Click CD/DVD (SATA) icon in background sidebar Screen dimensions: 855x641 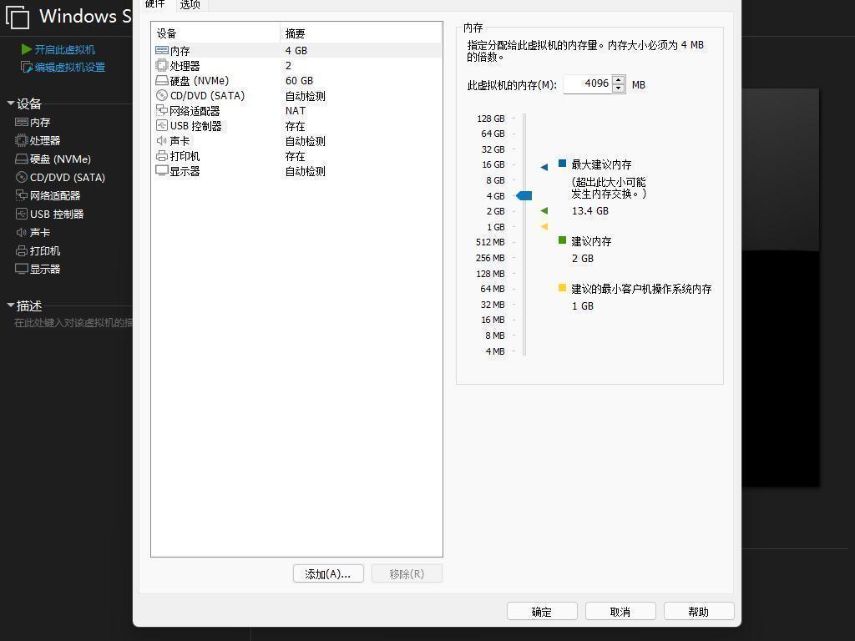pyautogui.click(x=21, y=177)
